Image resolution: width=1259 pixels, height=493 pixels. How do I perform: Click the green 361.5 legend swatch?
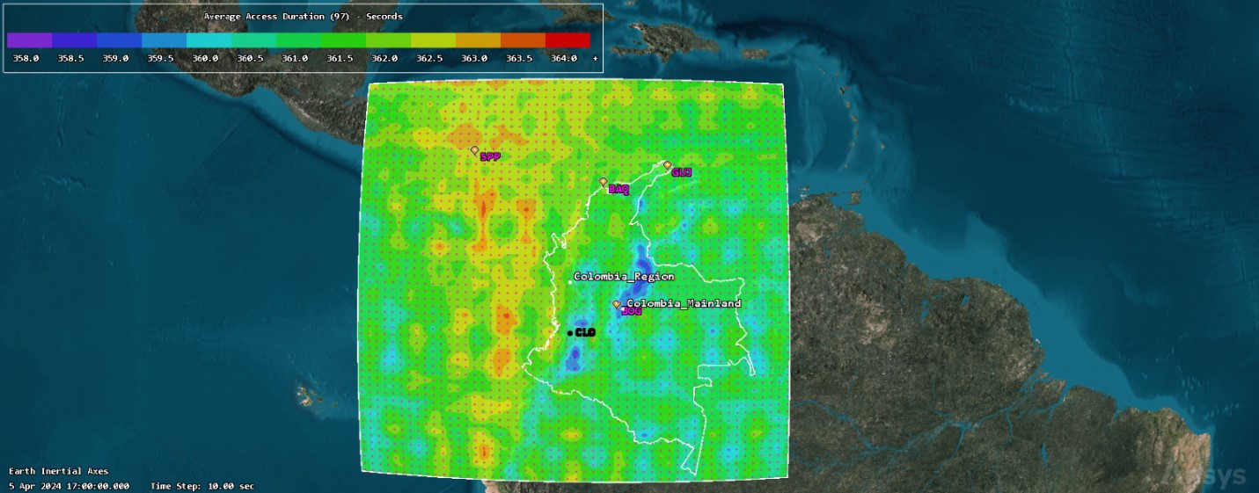343,40
